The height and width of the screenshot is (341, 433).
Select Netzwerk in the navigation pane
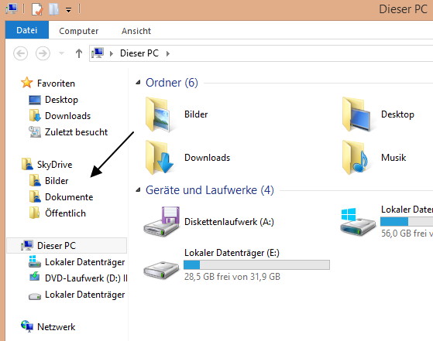[56, 327]
